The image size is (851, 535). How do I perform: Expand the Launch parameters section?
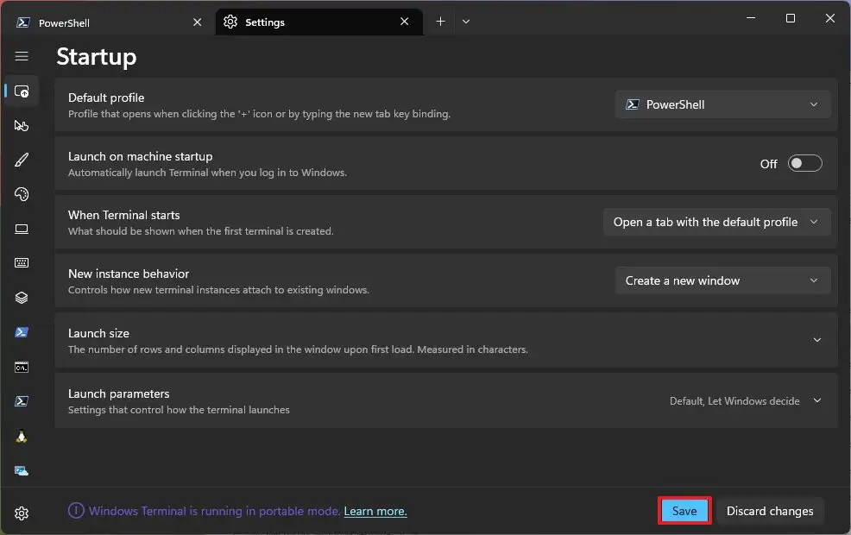[445, 401]
